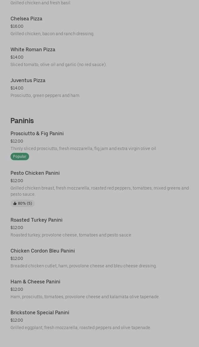
Task: Select the White Roman Pizza item
Action: 33,49
